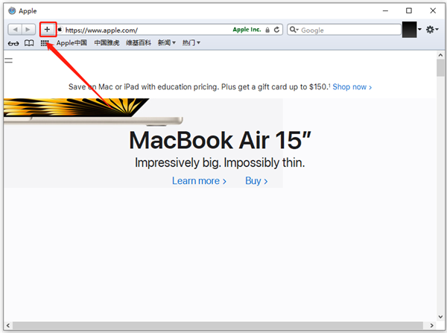Click the vertical scrollbar thumb

[440, 68]
